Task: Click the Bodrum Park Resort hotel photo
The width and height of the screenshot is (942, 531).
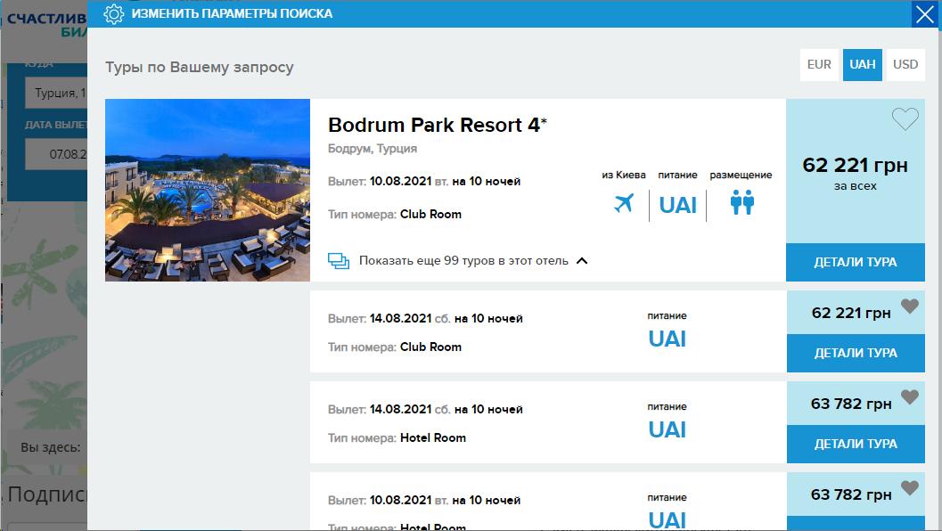Action: tap(208, 190)
